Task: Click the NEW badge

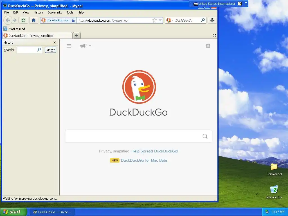Action: (x=115, y=160)
